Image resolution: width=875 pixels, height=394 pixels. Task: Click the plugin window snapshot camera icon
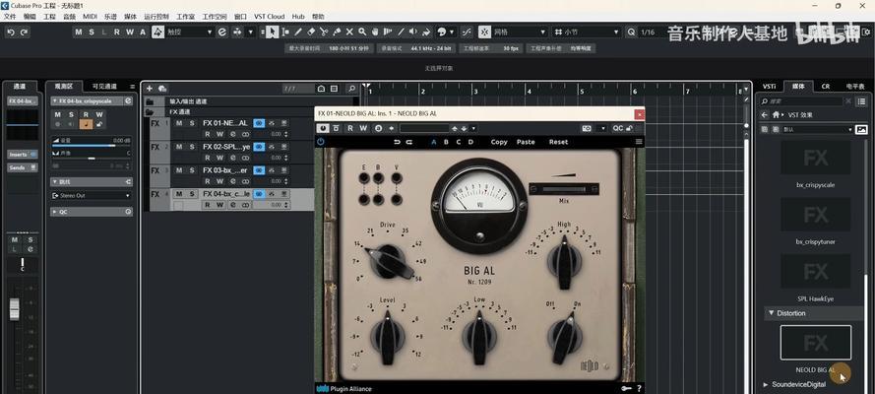[x=587, y=128]
